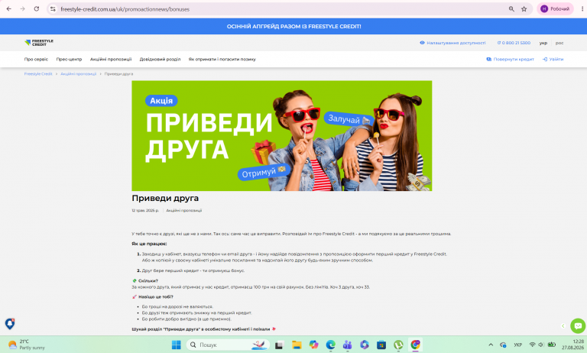587x353 pixels.
Task: Open File Explorer from taskbar
Action: click(x=297, y=345)
